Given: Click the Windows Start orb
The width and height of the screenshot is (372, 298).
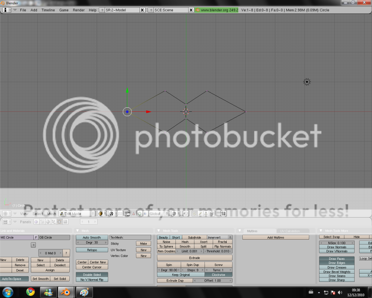Looking at the screenshot, I should click(8, 292).
